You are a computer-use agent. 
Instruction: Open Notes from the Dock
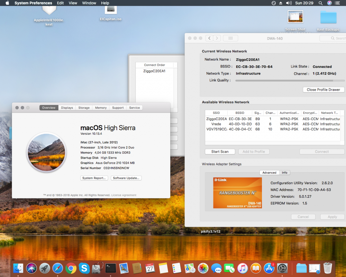(163, 268)
